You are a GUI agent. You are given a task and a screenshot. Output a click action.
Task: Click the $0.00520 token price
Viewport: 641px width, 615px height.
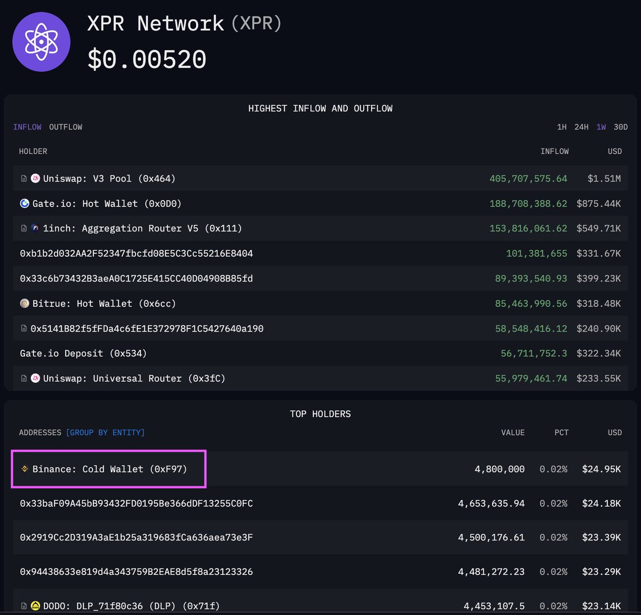coord(147,59)
